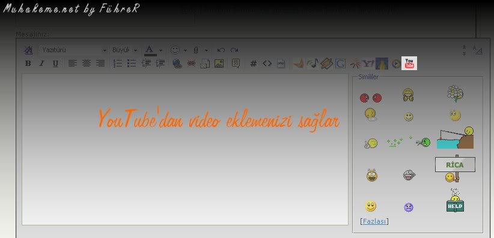
Task: Open the Yazıtürü font dropdown
Action: (73, 50)
